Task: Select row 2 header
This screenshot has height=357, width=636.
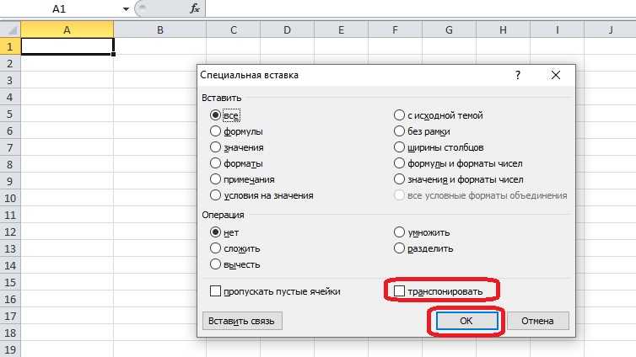Action: click(10, 63)
